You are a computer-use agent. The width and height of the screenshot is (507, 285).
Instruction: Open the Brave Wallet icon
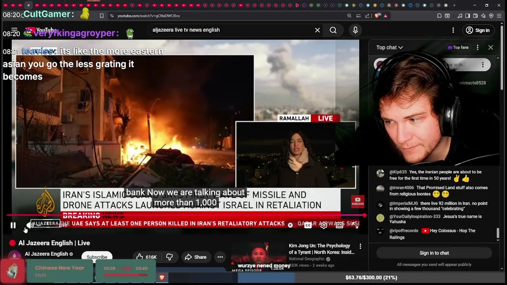tap(475, 16)
